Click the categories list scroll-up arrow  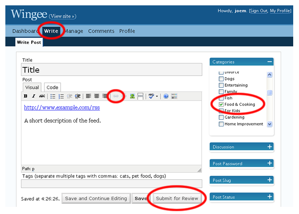click(270, 75)
